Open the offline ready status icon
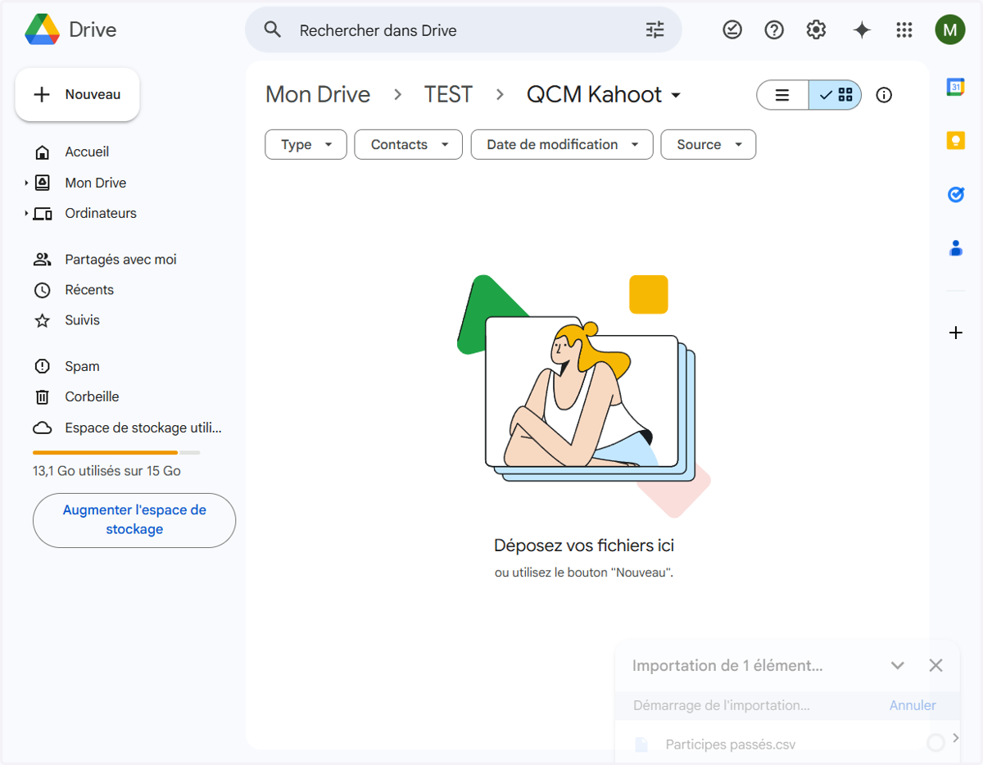This screenshot has width=983, height=765. pyautogui.click(x=732, y=30)
